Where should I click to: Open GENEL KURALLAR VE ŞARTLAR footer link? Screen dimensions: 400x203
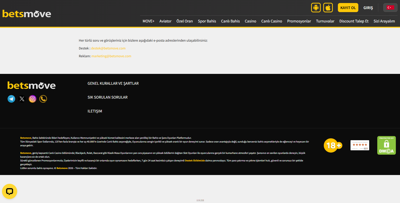coord(113,83)
